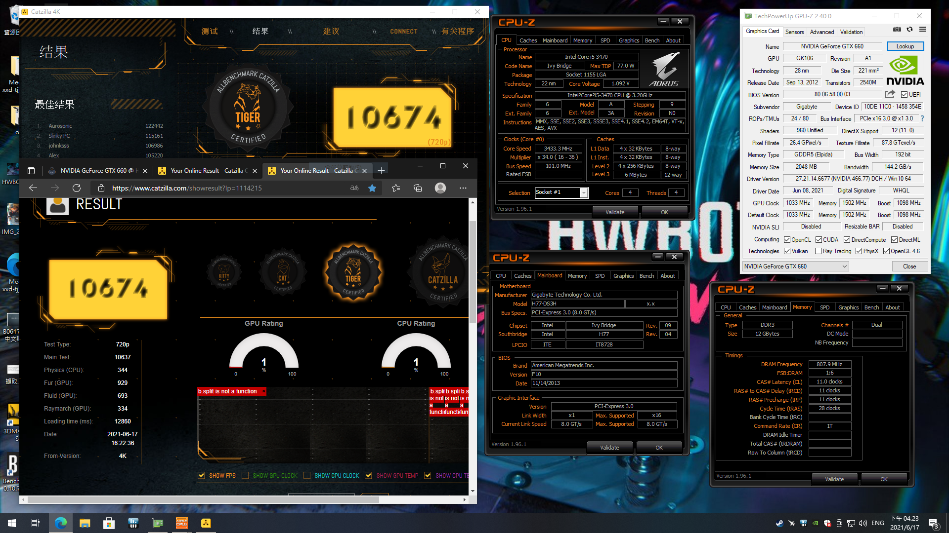The width and height of the screenshot is (949, 533).
Task: Toggle Vulkan checkbox
Action: coord(787,251)
